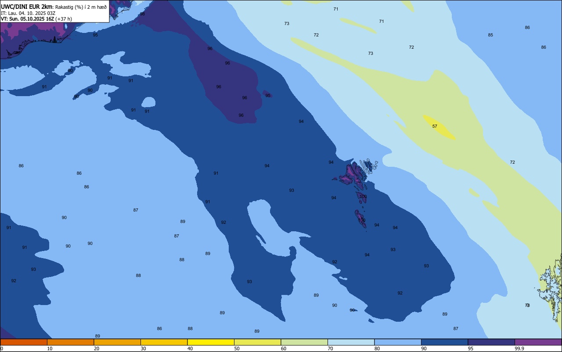Click the 0–10 orange legend swatch
Image resolution: width=562 pixels, height=352 pixels.
coord(24,342)
